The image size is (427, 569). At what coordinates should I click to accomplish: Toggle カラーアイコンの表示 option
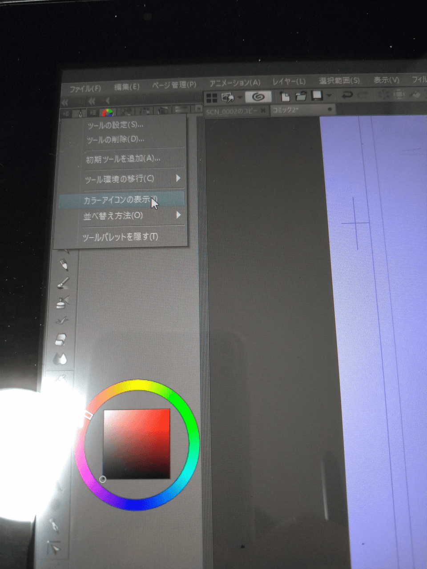pyautogui.click(x=121, y=200)
